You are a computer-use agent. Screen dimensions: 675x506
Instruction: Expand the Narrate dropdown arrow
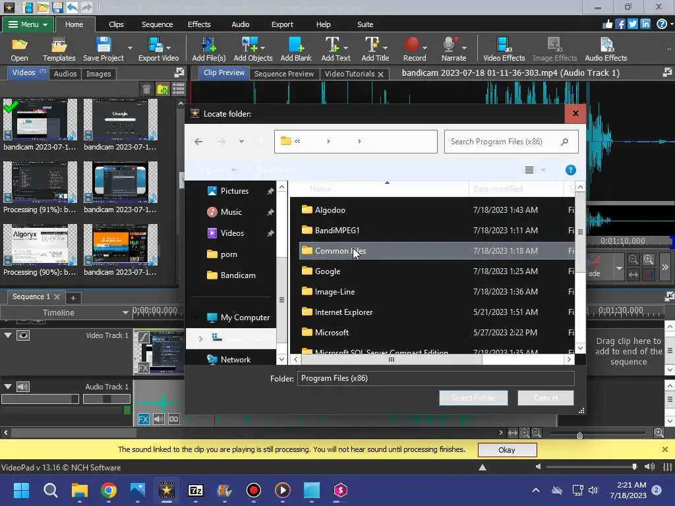[x=464, y=47]
